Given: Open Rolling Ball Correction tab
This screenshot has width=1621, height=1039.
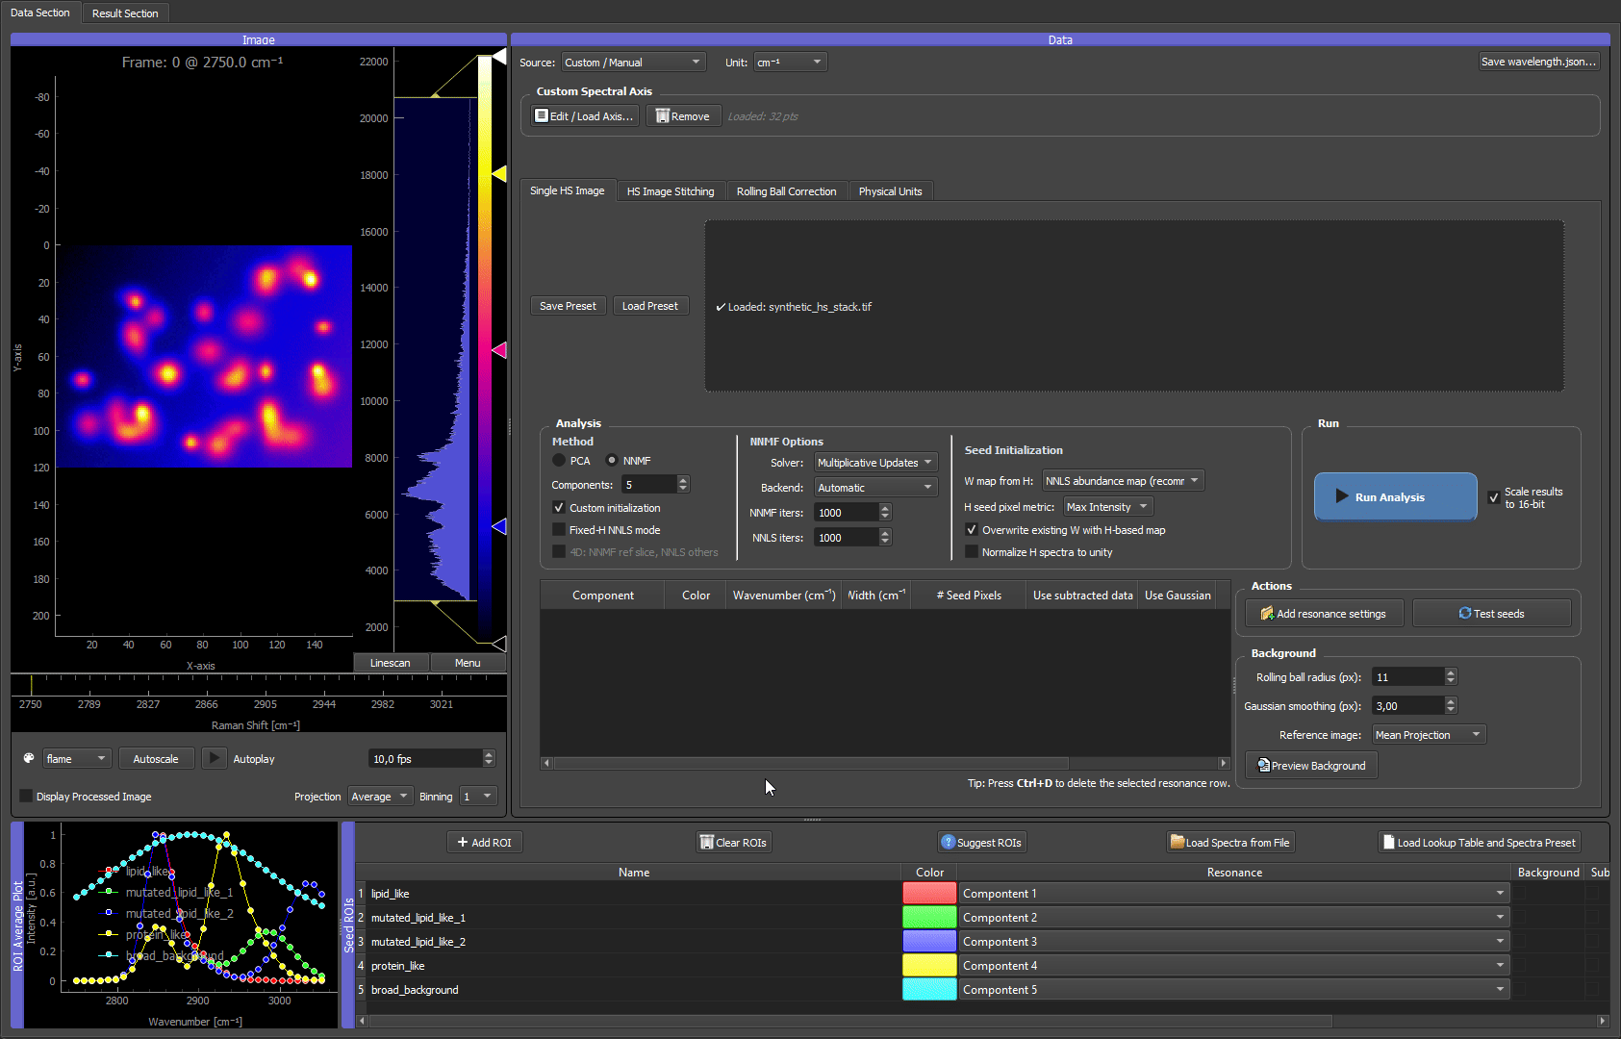Looking at the screenshot, I should coord(786,191).
